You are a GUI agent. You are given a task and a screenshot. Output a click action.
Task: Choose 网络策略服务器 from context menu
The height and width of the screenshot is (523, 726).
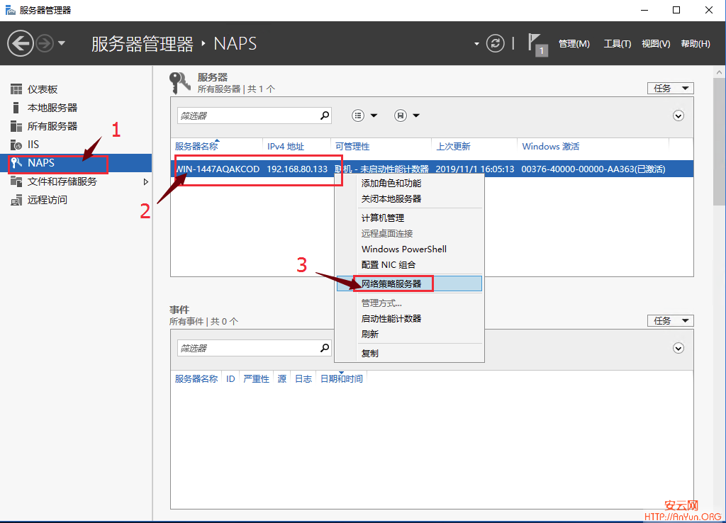pyautogui.click(x=391, y=283)
